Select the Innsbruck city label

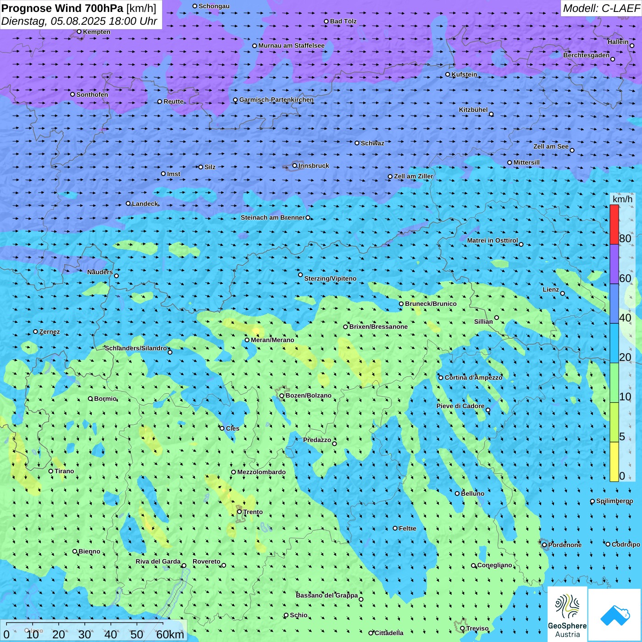click(x=314, y=166)
